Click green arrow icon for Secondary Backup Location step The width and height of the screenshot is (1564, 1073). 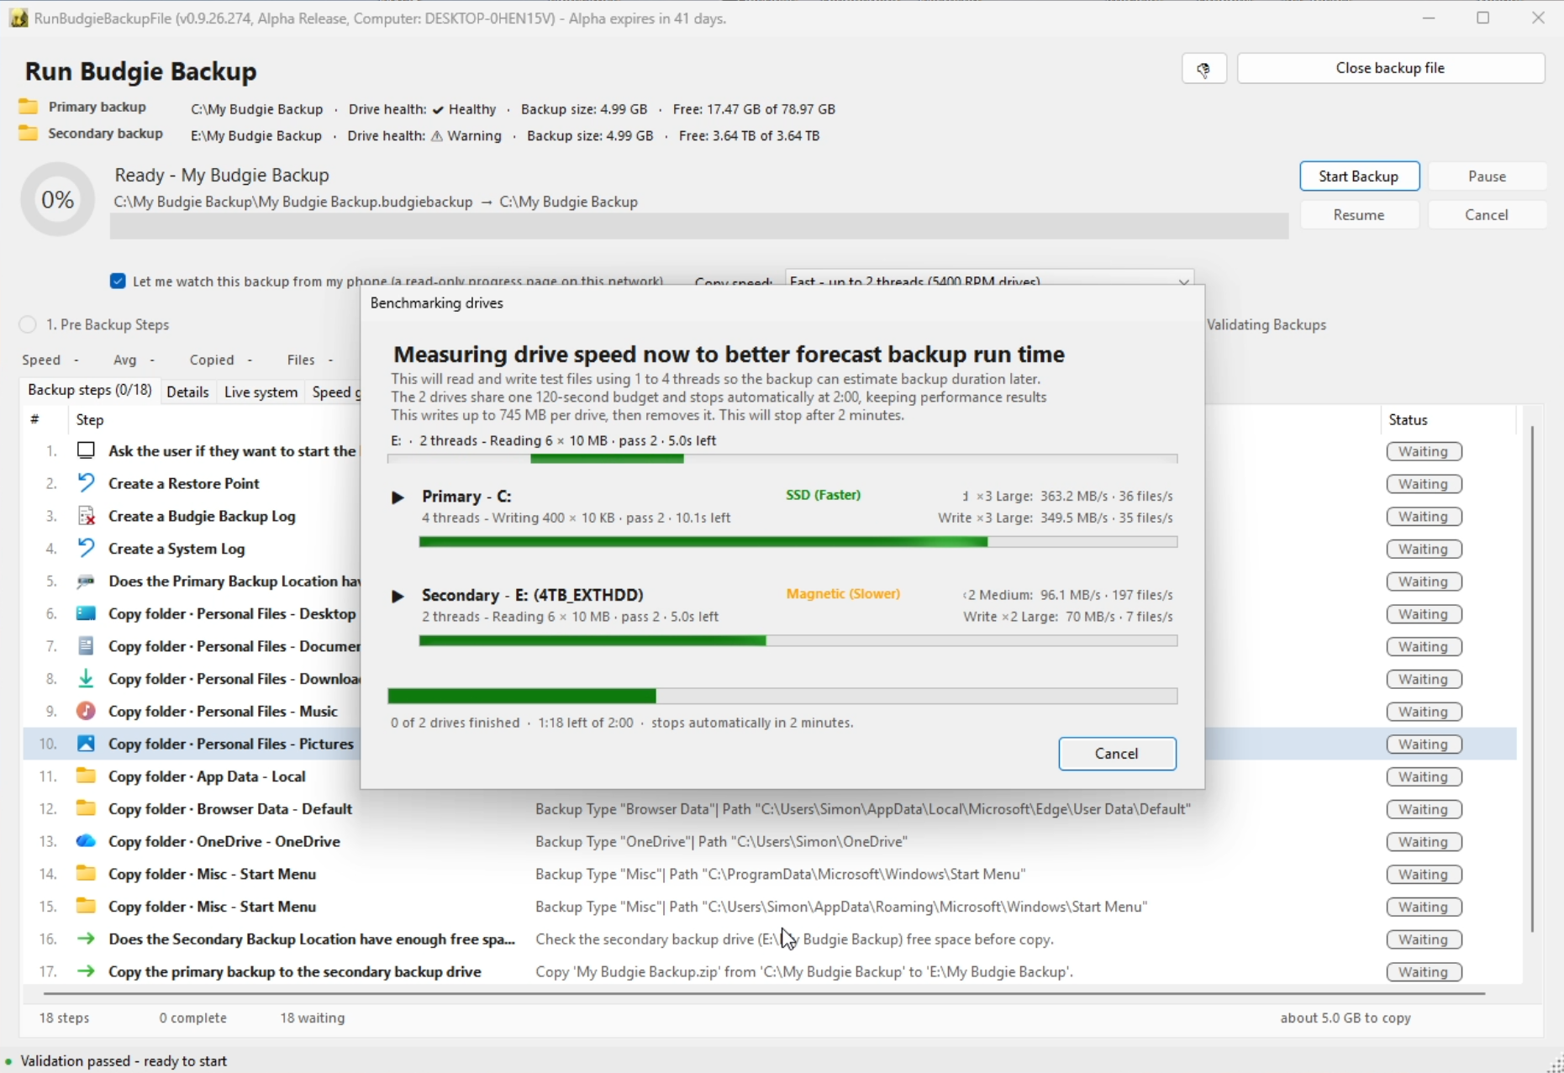[86, 939]
